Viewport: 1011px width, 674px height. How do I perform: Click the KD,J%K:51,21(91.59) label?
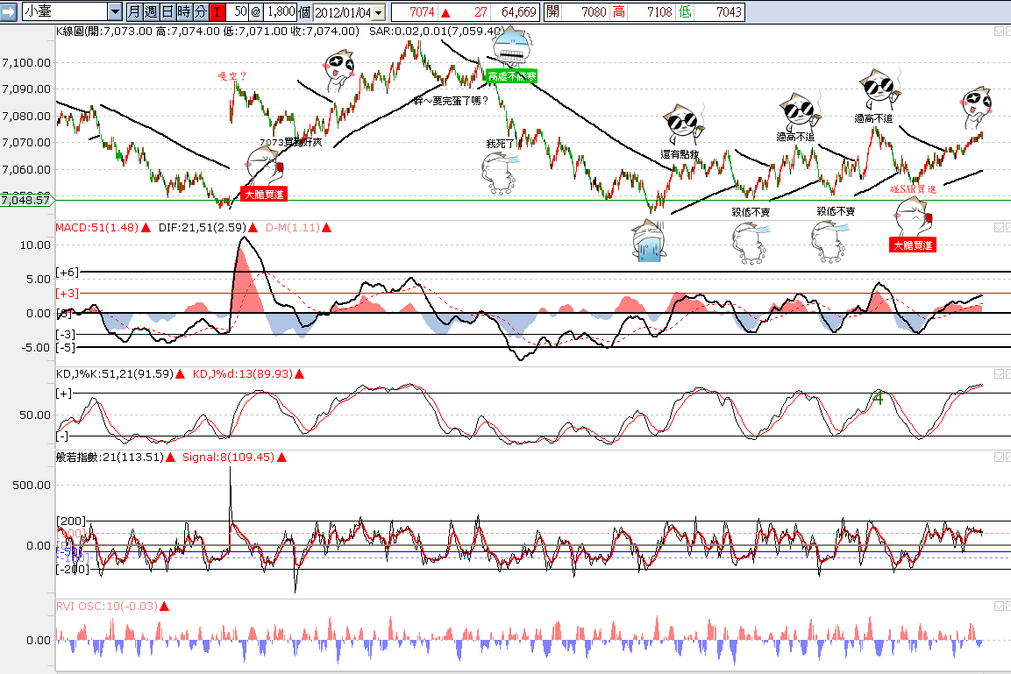tap(115, 373)
